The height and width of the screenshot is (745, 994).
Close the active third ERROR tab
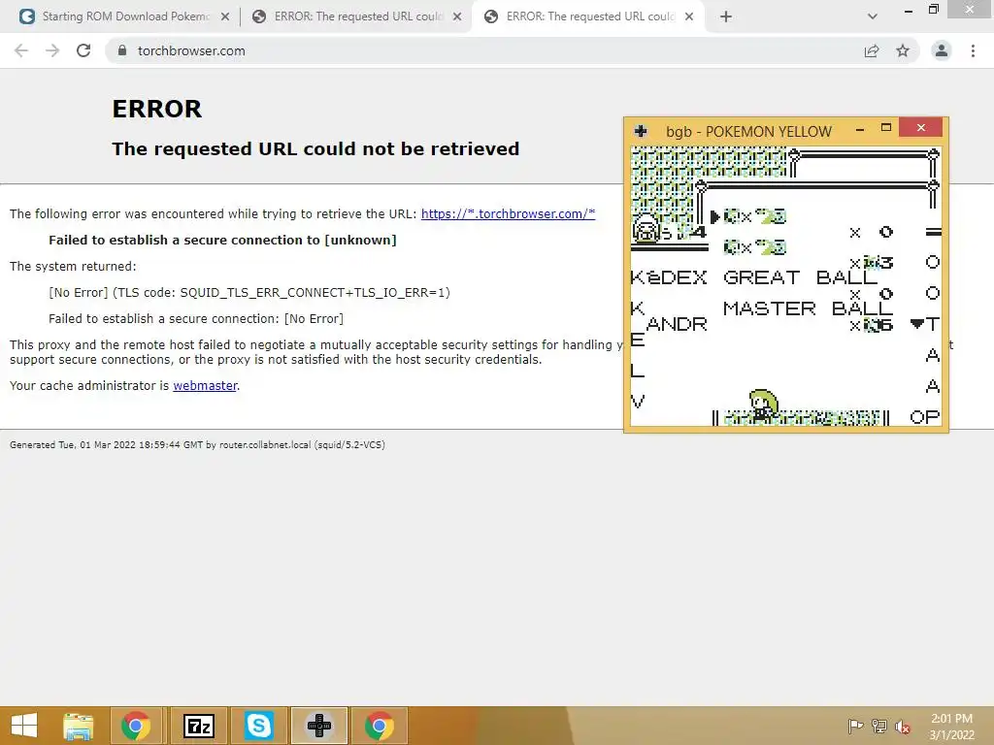pyautogui.click(x=689, y=17)
